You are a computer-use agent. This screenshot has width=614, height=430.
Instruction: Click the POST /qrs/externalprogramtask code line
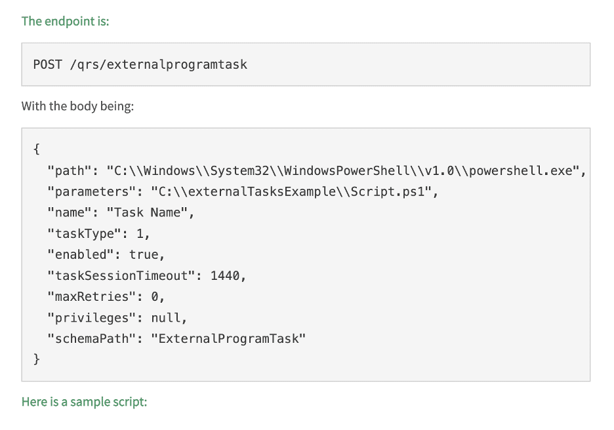pos(140,64)
